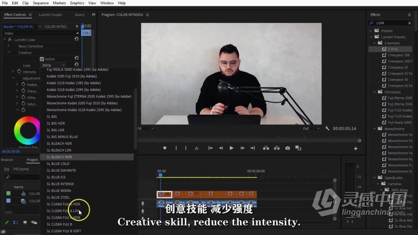The height and width of the screenshot is (235, 418).
Task: Click Master * COLOR IN clip label
Action: tap(19, 27)
